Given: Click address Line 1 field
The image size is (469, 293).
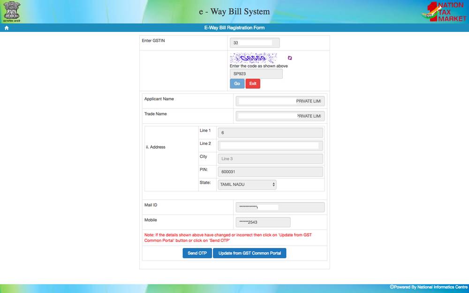Looking at the screenshot, I should (270, 133).
